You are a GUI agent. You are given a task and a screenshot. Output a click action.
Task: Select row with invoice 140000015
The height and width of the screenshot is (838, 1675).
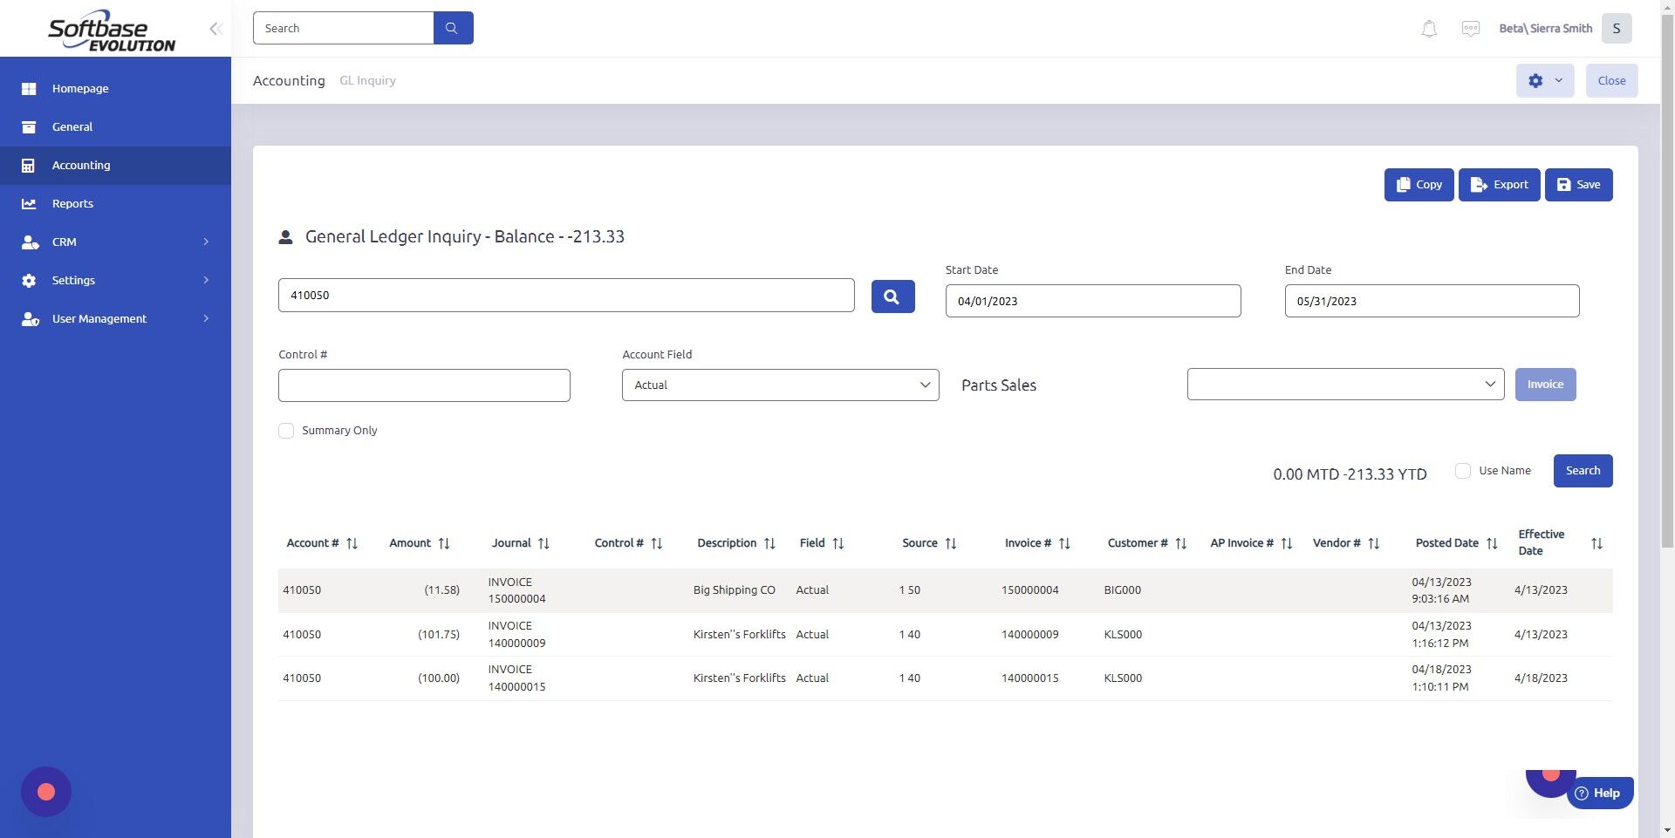945,678
